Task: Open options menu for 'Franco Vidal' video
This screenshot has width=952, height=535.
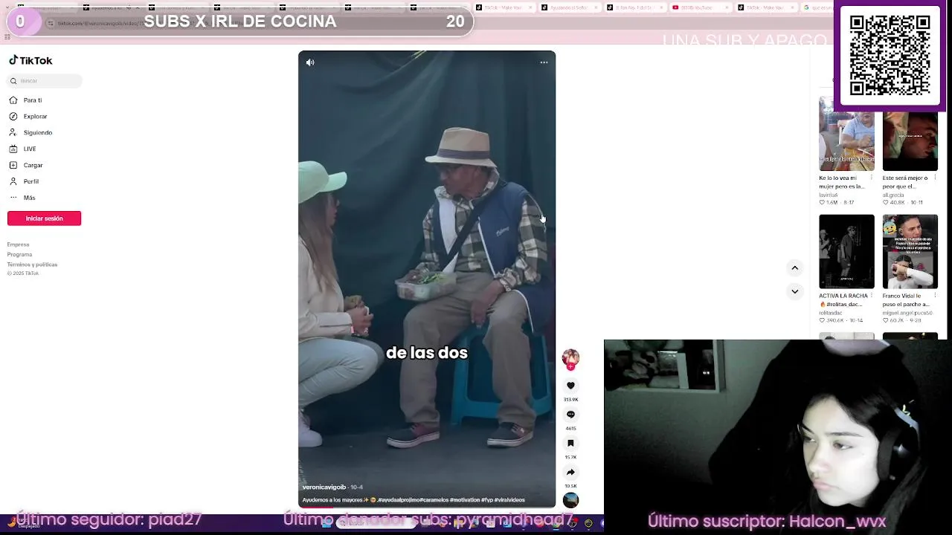Action: click(935, 296)
